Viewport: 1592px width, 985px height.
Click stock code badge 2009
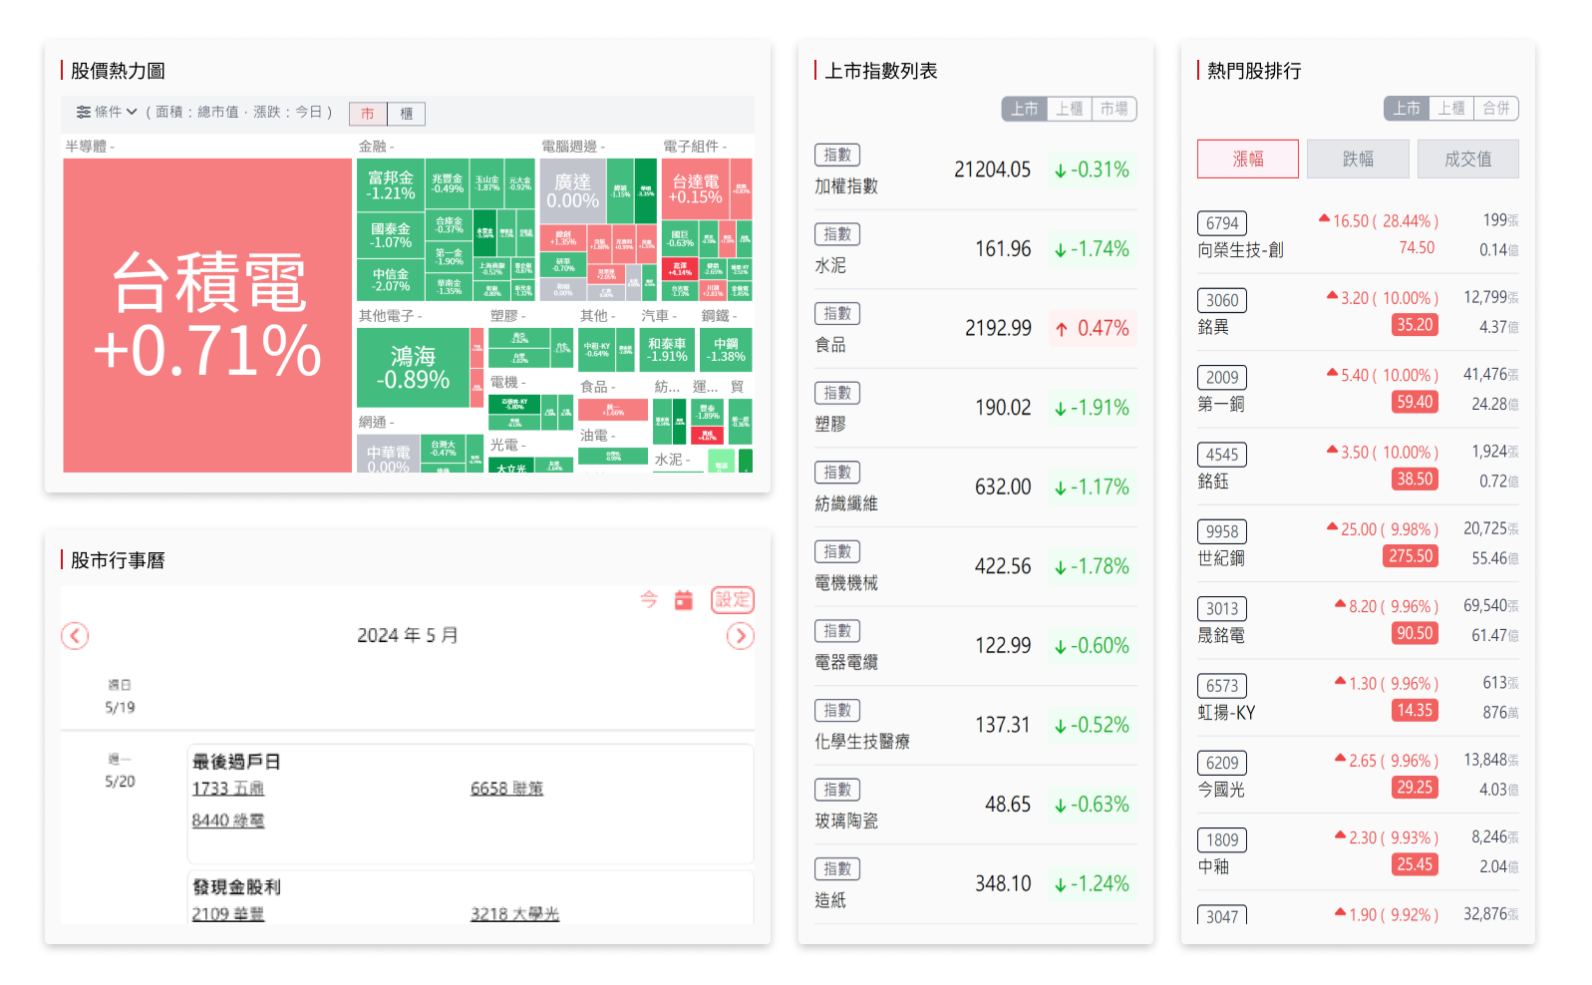[x=1222, y=378]
